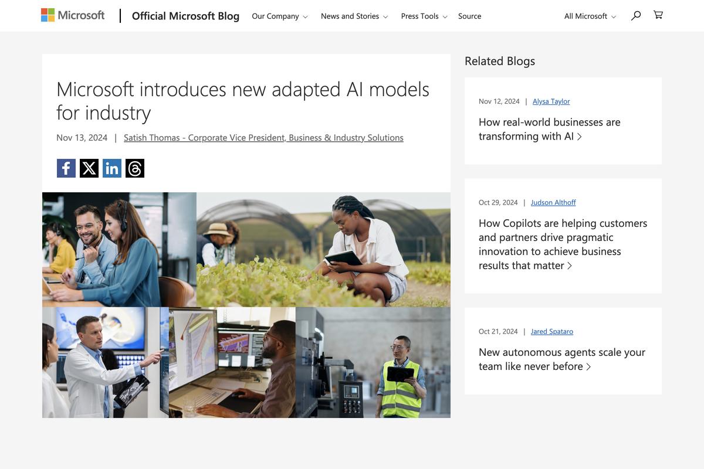This screenshot has height=469, width=704.
Task: Read 'How real-world businesses are transforming with AI'
Action: 550,129
